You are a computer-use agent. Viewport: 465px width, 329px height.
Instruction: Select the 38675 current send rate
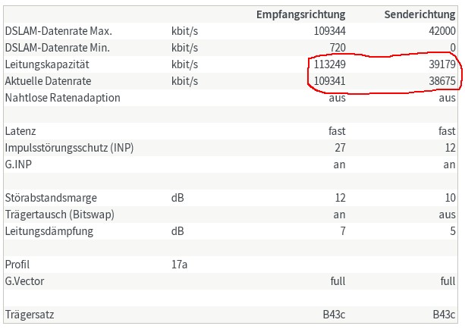[440, 81]
